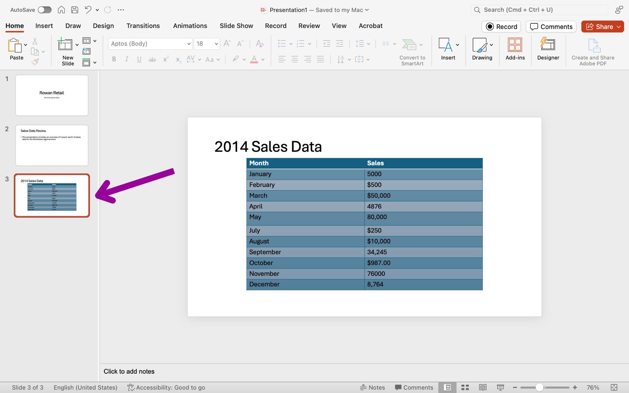The image size is (629, 393).
Task: Click the New Slide icon
Action: point(65,45)
